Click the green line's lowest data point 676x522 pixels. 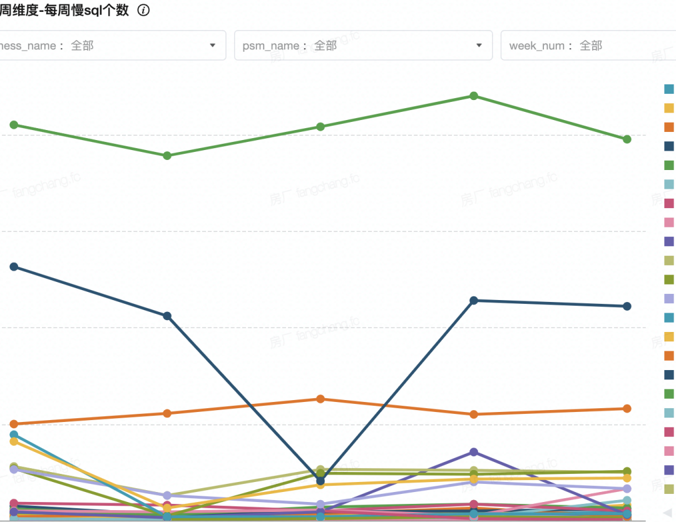pos(167,155)
